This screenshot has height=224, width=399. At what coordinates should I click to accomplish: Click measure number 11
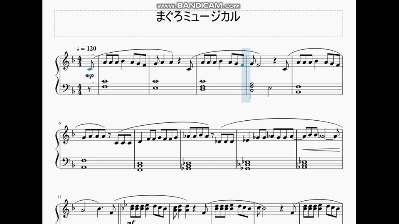click(59, 197)
